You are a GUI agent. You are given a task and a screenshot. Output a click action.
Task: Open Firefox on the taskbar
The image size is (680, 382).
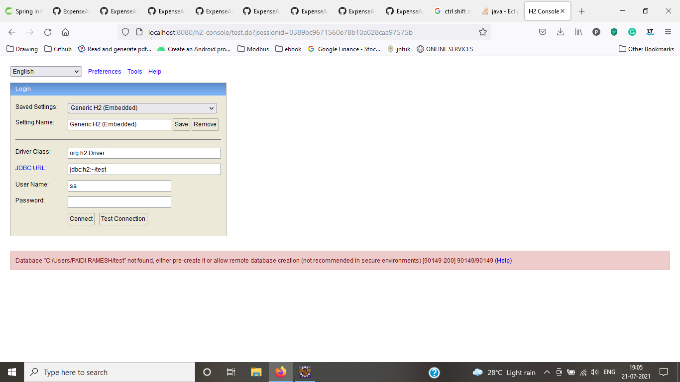click(x=280, y=372)
